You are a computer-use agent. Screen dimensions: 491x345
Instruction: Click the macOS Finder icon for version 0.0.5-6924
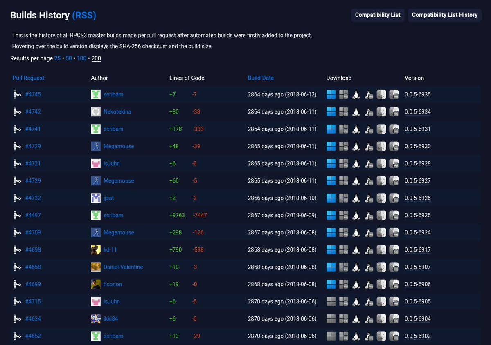point(381,232)
